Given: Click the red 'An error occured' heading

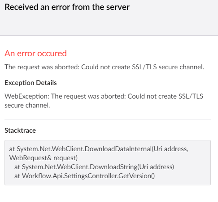Looking at the screenshot, I should (35, 54).
